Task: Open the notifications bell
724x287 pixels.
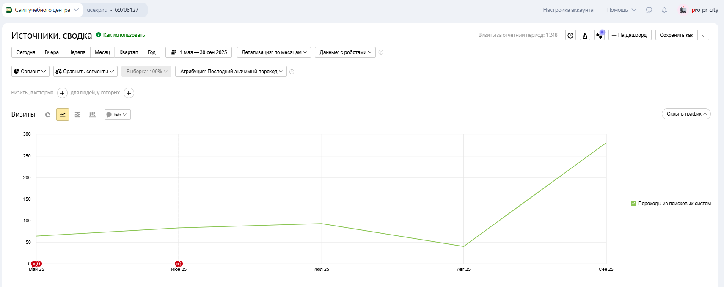Action: click(664, 10)
